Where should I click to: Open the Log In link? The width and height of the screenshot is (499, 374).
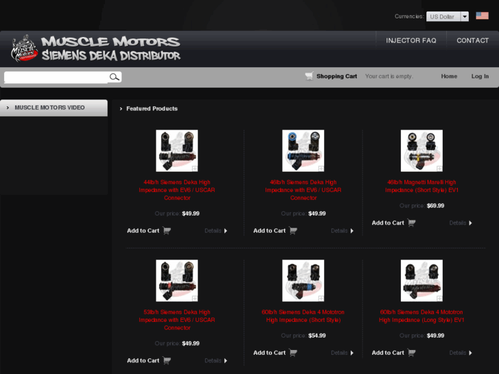(x=480, y=76)
